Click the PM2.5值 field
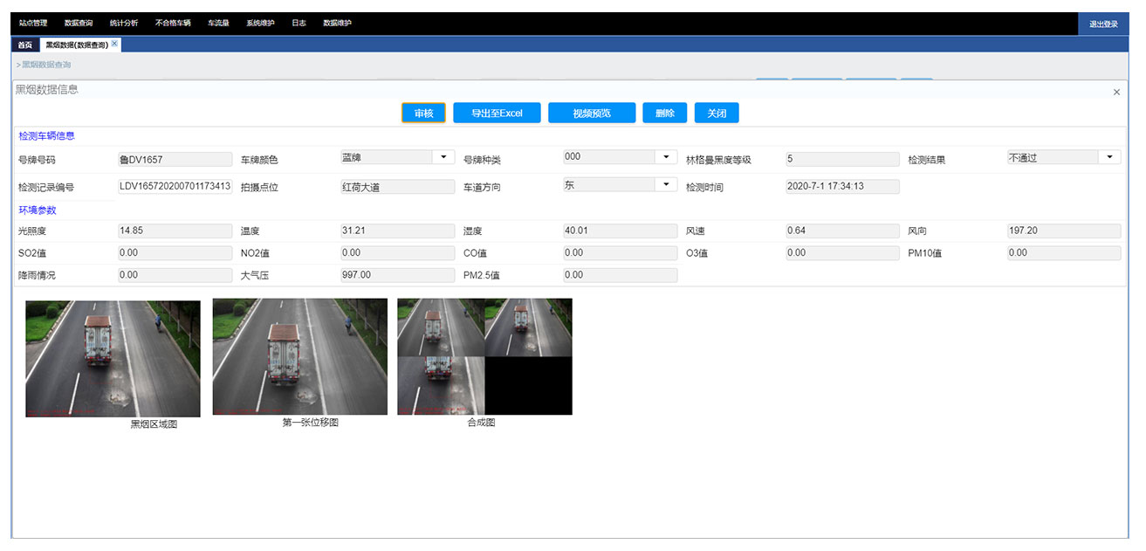Image resolution: width=1146 pixels, height=551 pixels. pyautogui.click(x=621, y=275)
